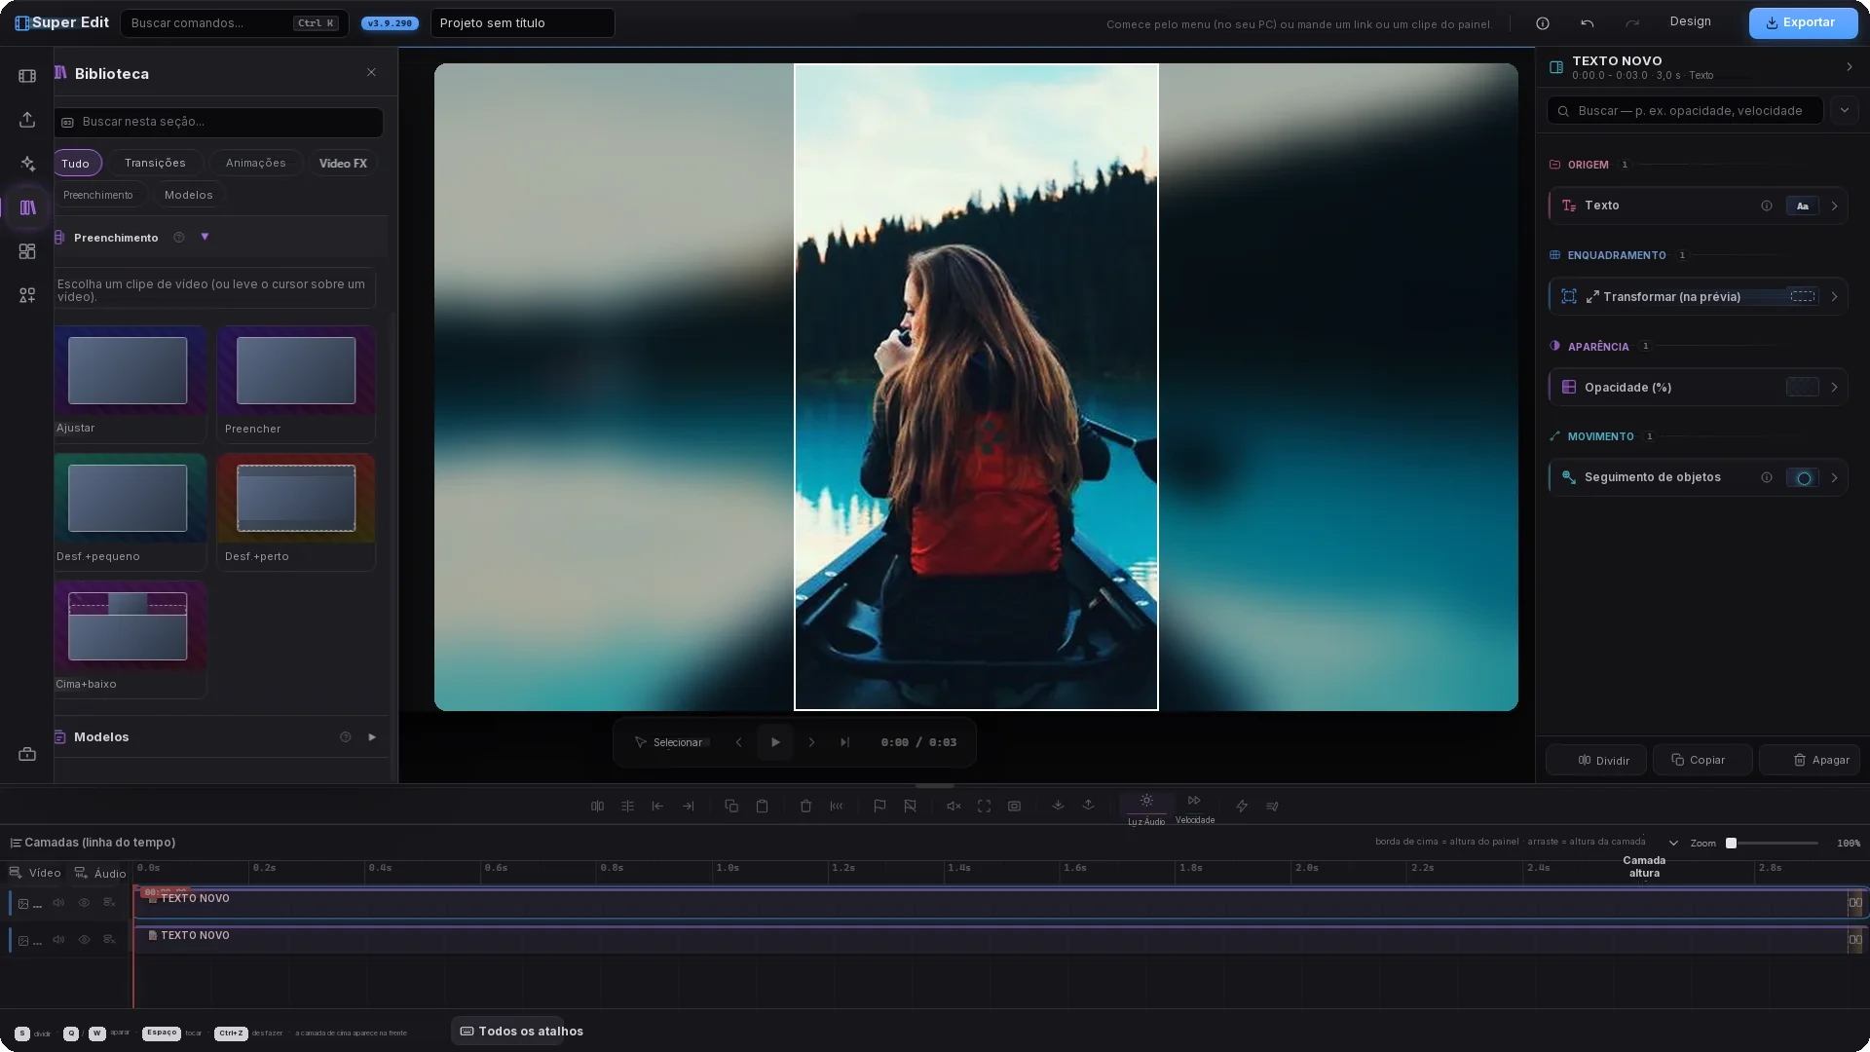Viewport: 1870px width, 1052px height.
Task: Expand the Opacidade (%) row chevron
Action: coord(1834,388)
